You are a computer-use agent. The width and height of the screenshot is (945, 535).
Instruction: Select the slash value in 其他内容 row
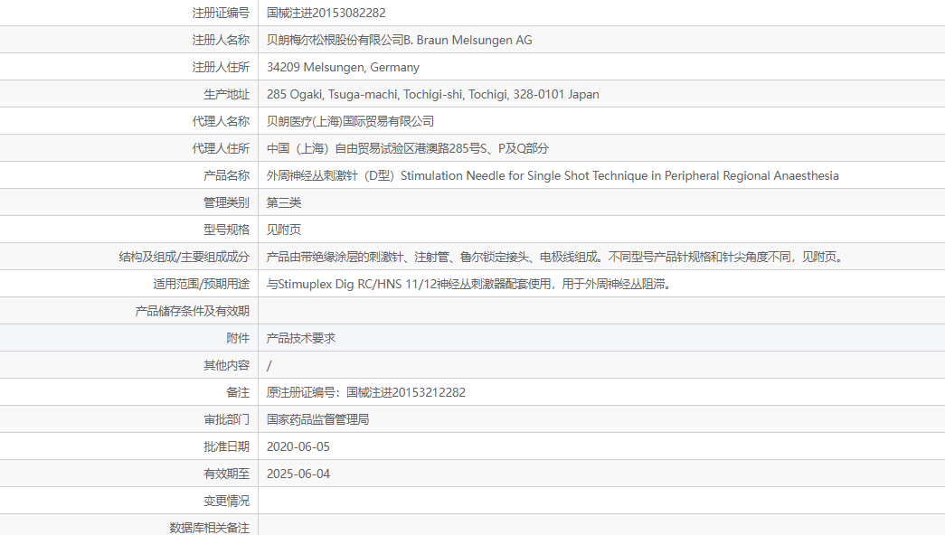(269, 365)
